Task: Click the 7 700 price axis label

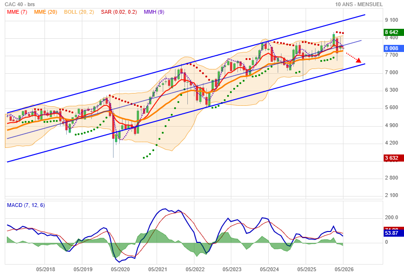Action: (x=391, y=55)
